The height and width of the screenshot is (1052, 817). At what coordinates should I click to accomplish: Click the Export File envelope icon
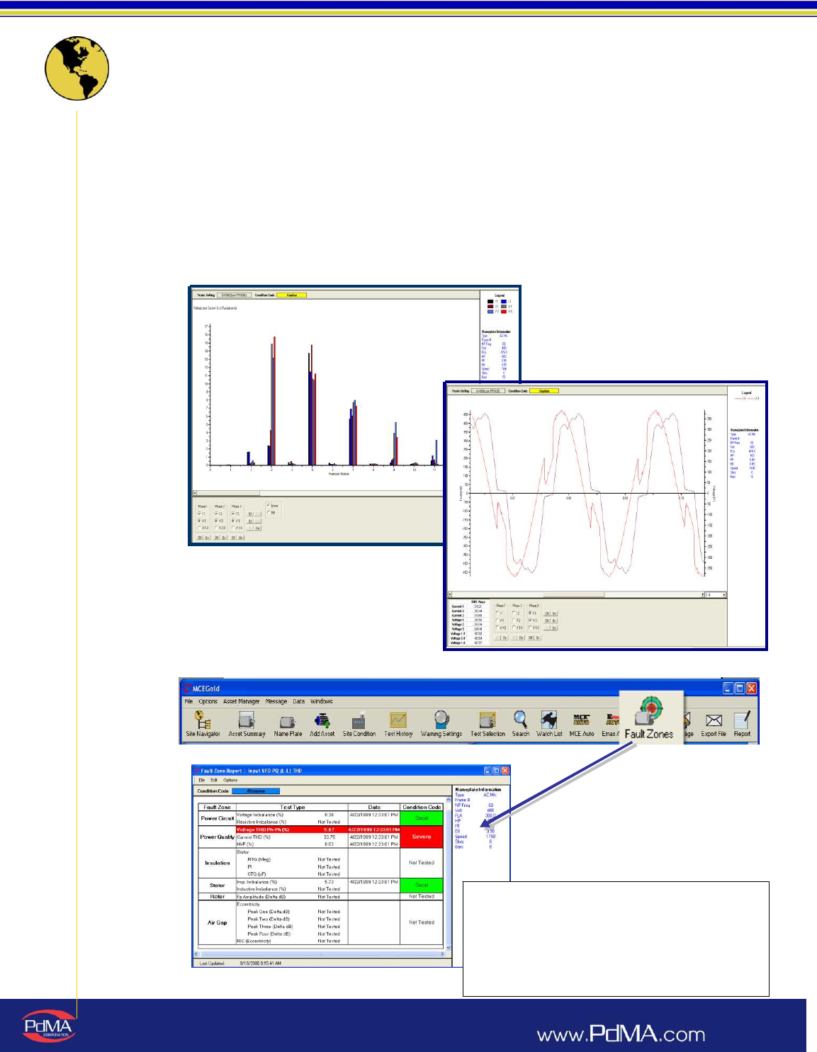(x=714, y=724)
